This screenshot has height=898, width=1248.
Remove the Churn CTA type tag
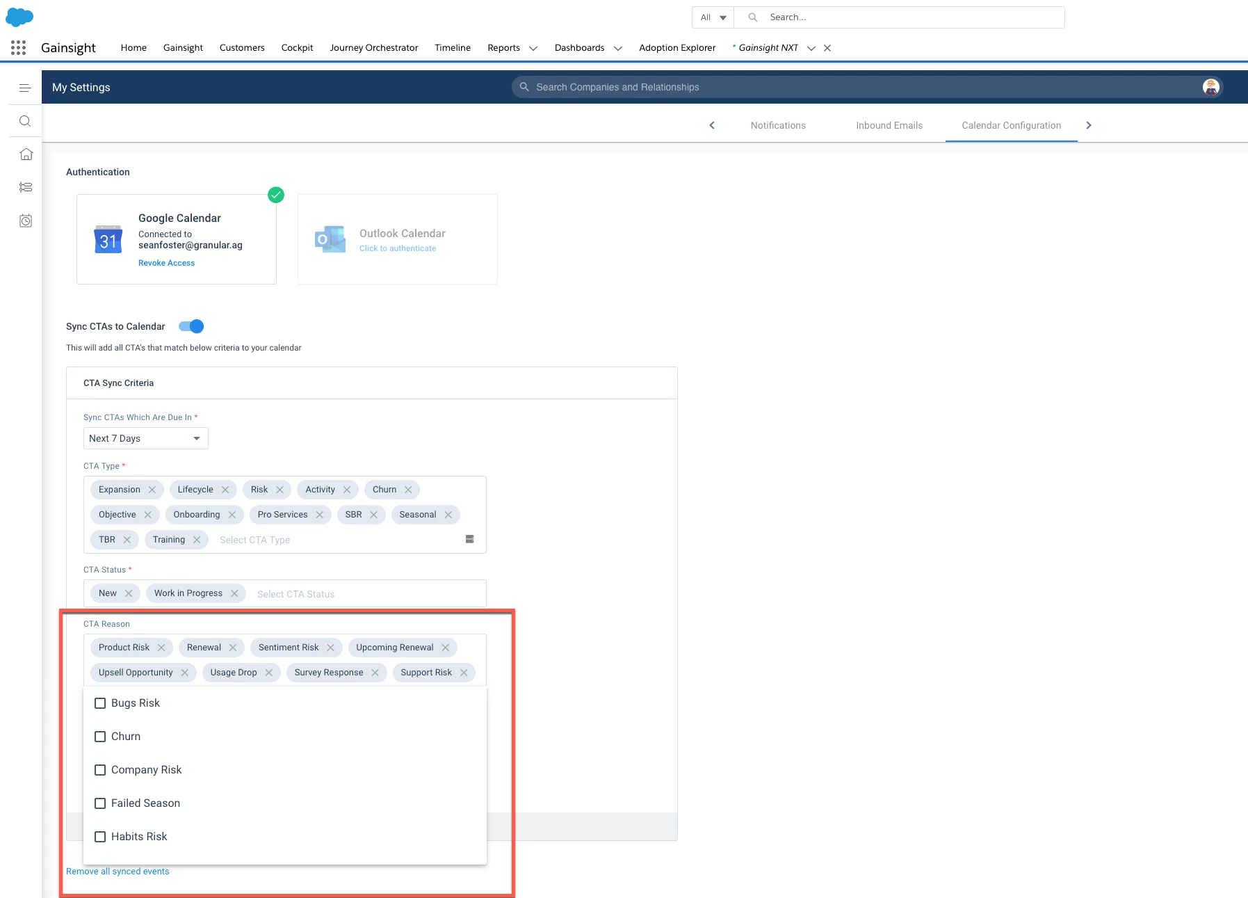click(x=408, y=490)
